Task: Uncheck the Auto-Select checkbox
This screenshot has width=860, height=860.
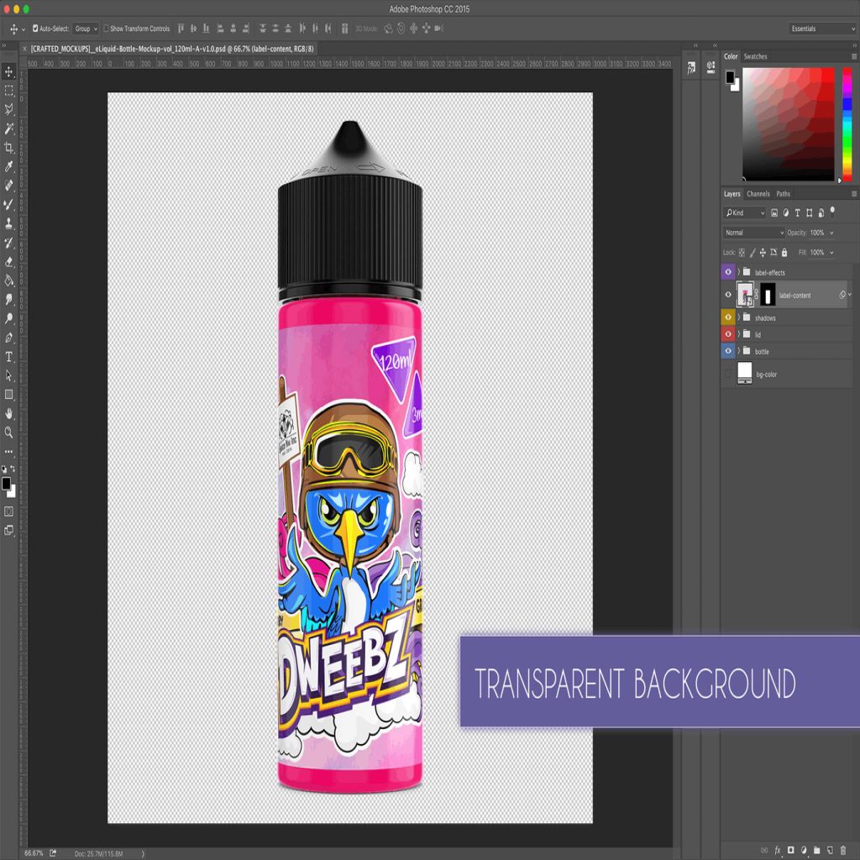Action: click(x=35, y=29)
